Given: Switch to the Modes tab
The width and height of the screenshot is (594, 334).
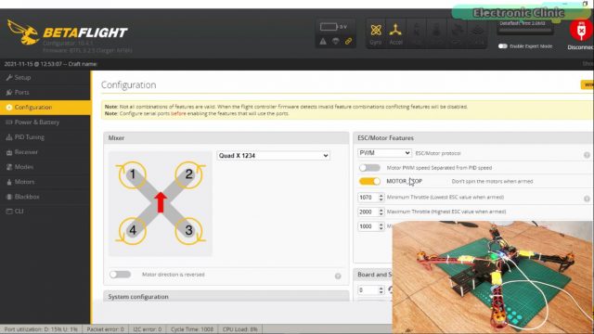Looking at the screenshot, I should 45,167.
